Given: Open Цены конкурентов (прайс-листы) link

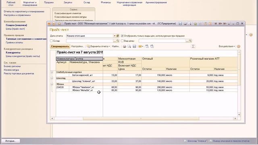Looking at the screenshot, I should point(23,56).
